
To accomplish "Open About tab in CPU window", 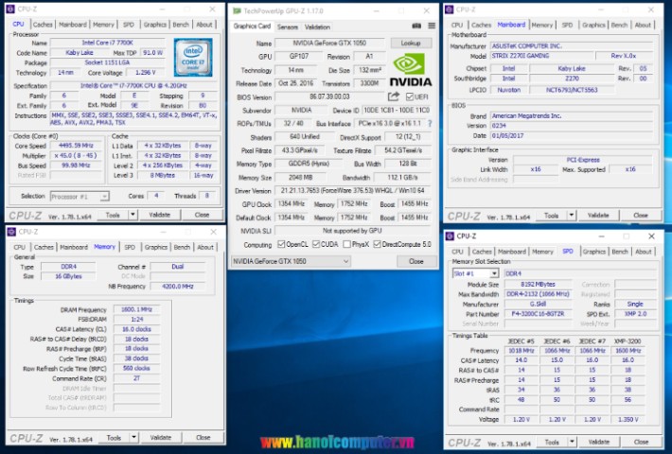I will pyautogui.click(x=204, y=25).
